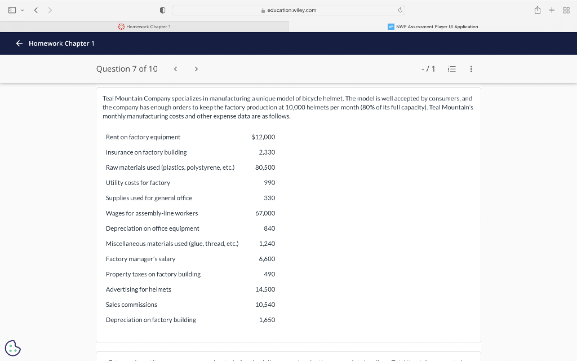This screenshot has width=577, height=361.
Task: Open the three-dot more options menu
Action: click(x=471, y=69)
